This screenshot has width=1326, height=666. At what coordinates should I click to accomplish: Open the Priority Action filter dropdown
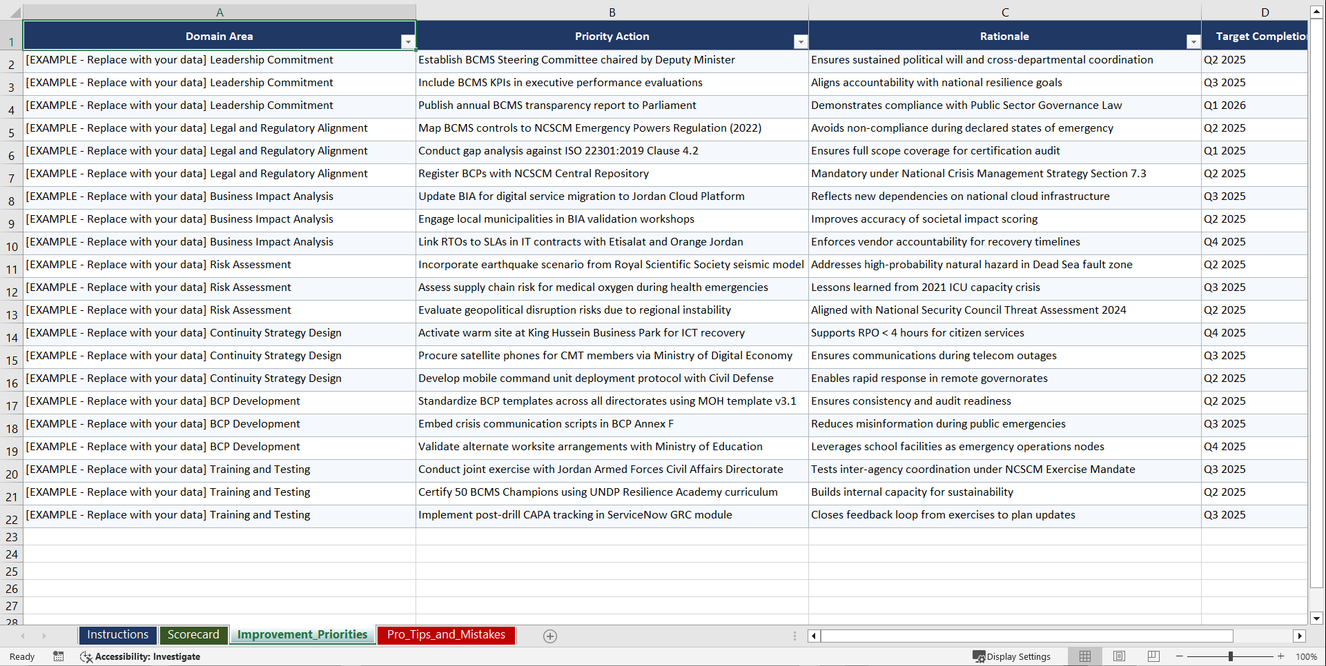801,41
